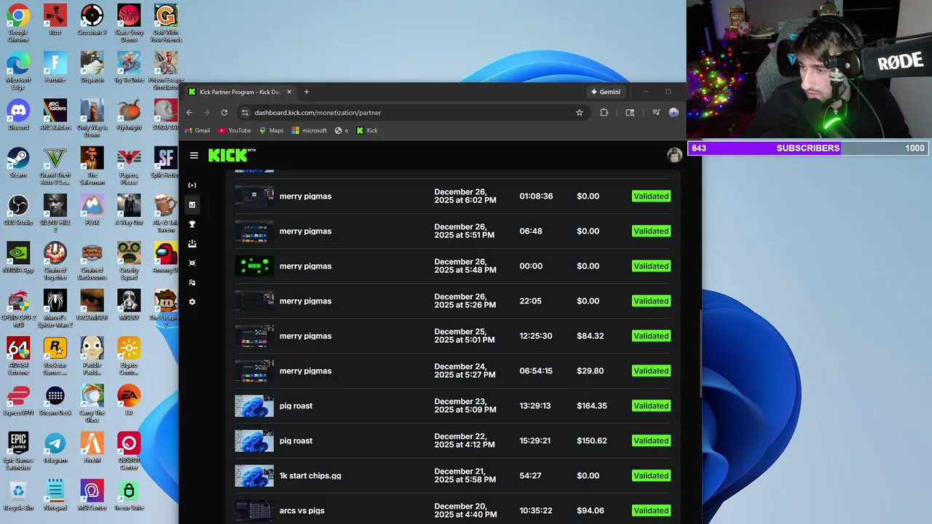
Task: Open the microsoft bookmark
Action: coord(309,131)
